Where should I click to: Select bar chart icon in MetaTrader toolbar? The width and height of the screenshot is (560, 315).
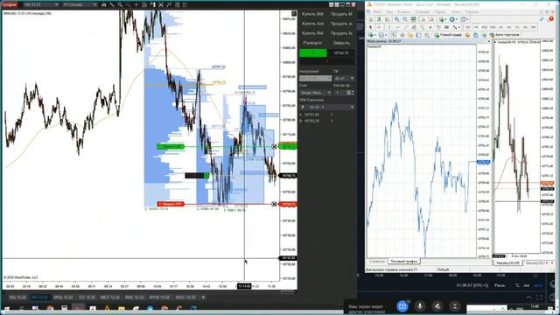tap(370, 19)
